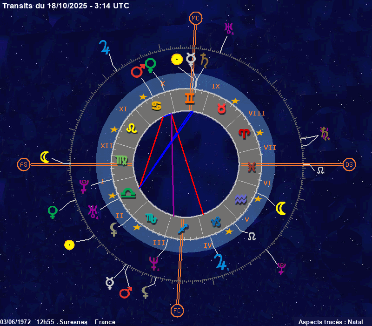
Task: Select the 03/06/1972 Suresnes birth data text
Action: point(58,322)
